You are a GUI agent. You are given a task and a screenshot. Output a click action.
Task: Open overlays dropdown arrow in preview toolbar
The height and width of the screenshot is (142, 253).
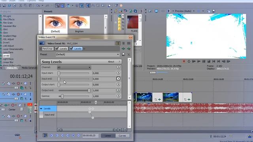[x=203, y=11]
